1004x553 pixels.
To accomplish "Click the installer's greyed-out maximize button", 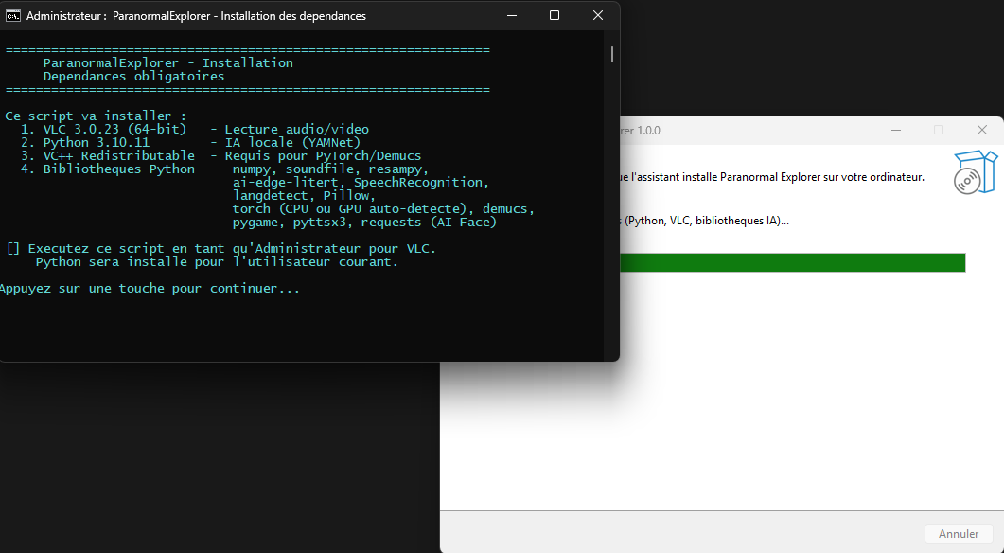I will click(x=939, y=130).
